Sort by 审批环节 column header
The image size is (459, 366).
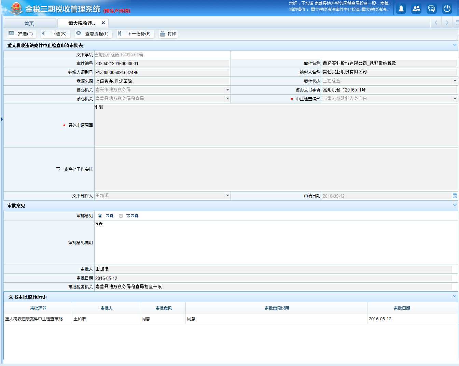(38, 308)
